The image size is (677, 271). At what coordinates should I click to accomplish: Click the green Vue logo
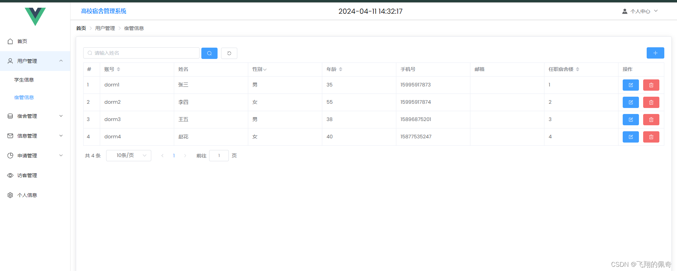click(35, 16)
